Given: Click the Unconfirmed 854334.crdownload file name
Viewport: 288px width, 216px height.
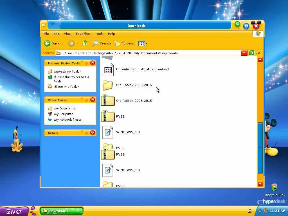Looking at the screenshot, I should coord(142,69).
